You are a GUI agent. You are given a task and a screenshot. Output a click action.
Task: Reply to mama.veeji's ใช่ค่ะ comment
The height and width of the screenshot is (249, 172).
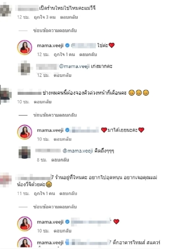pyautogui.click(x=88, y=54)
